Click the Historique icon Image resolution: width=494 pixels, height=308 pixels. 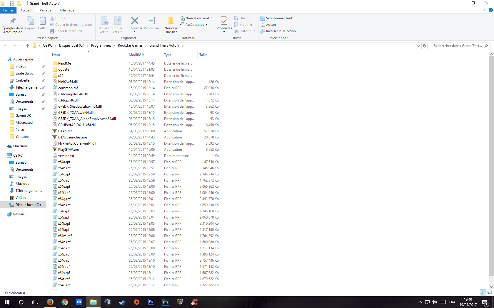tap(236, 31)
